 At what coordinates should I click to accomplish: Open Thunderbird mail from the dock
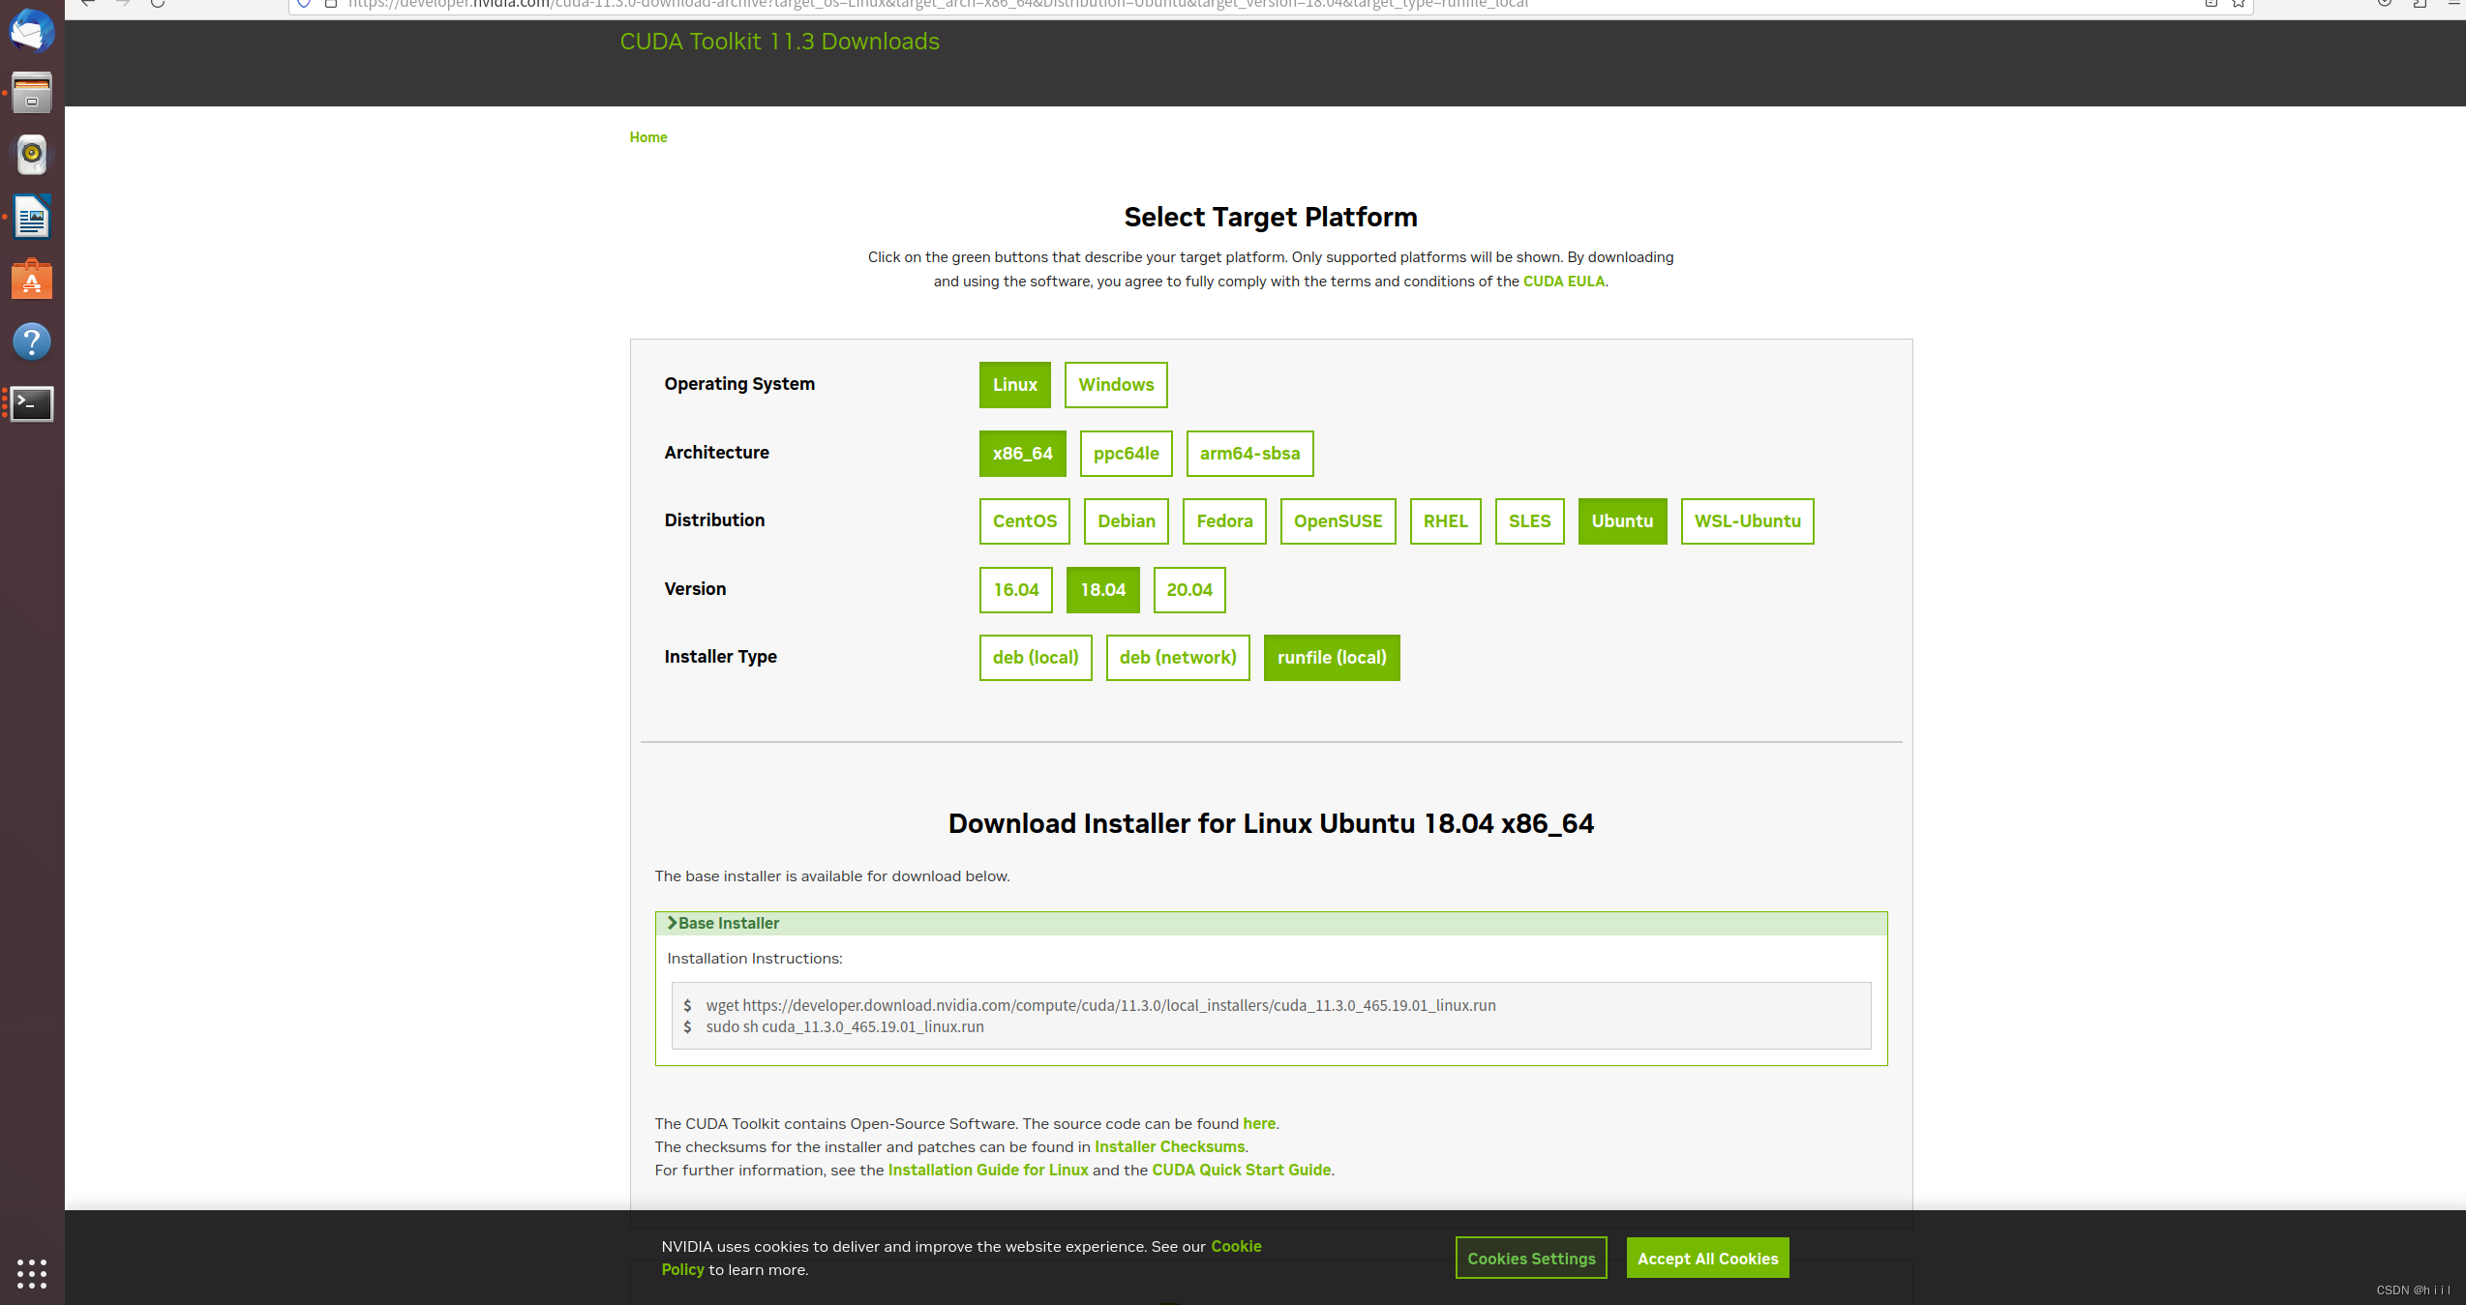pyautogui.click(x=32, y=31)
